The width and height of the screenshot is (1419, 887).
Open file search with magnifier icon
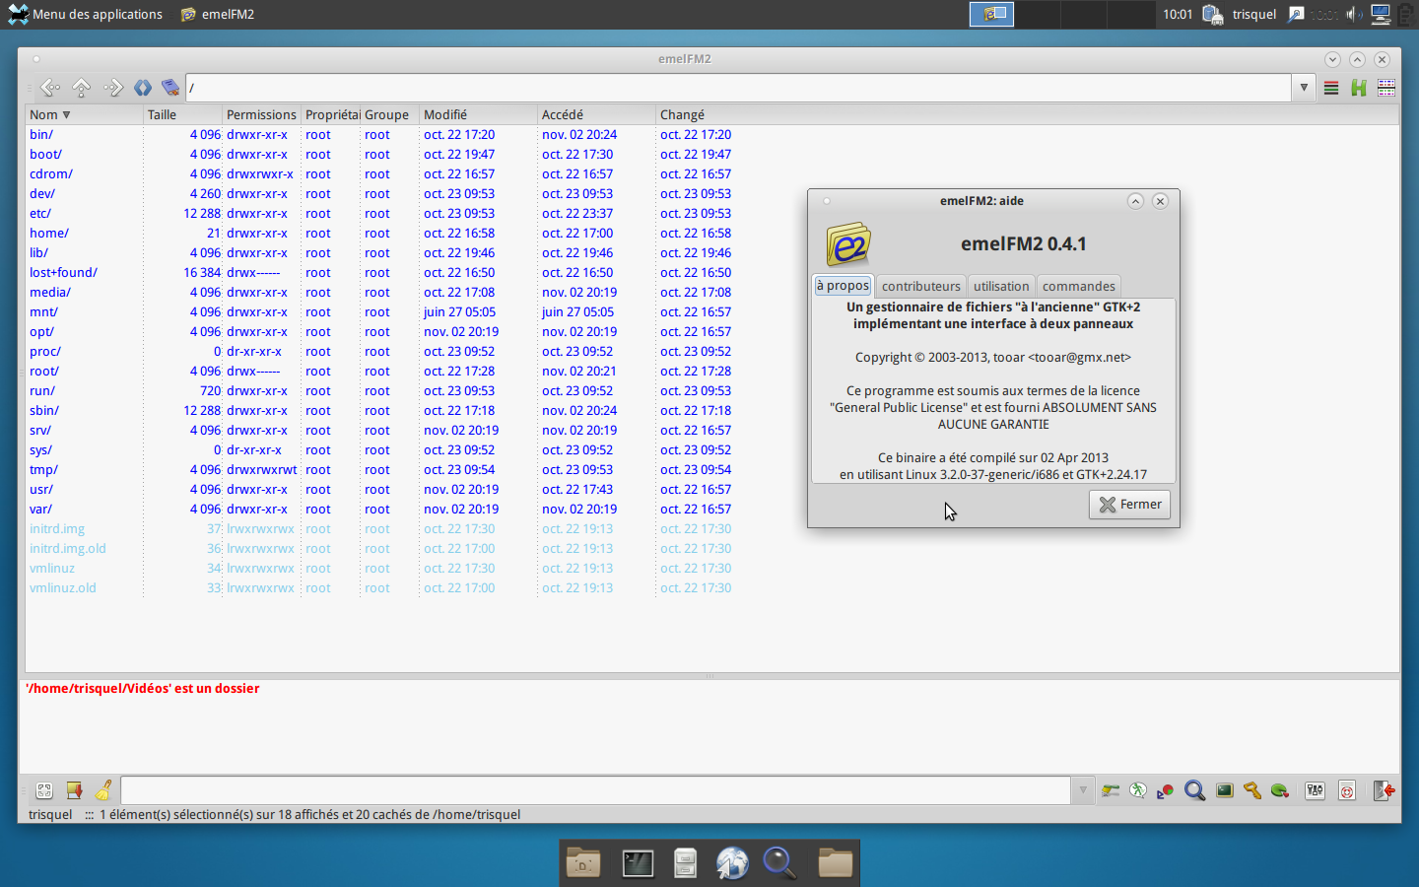coord(1195,790)
